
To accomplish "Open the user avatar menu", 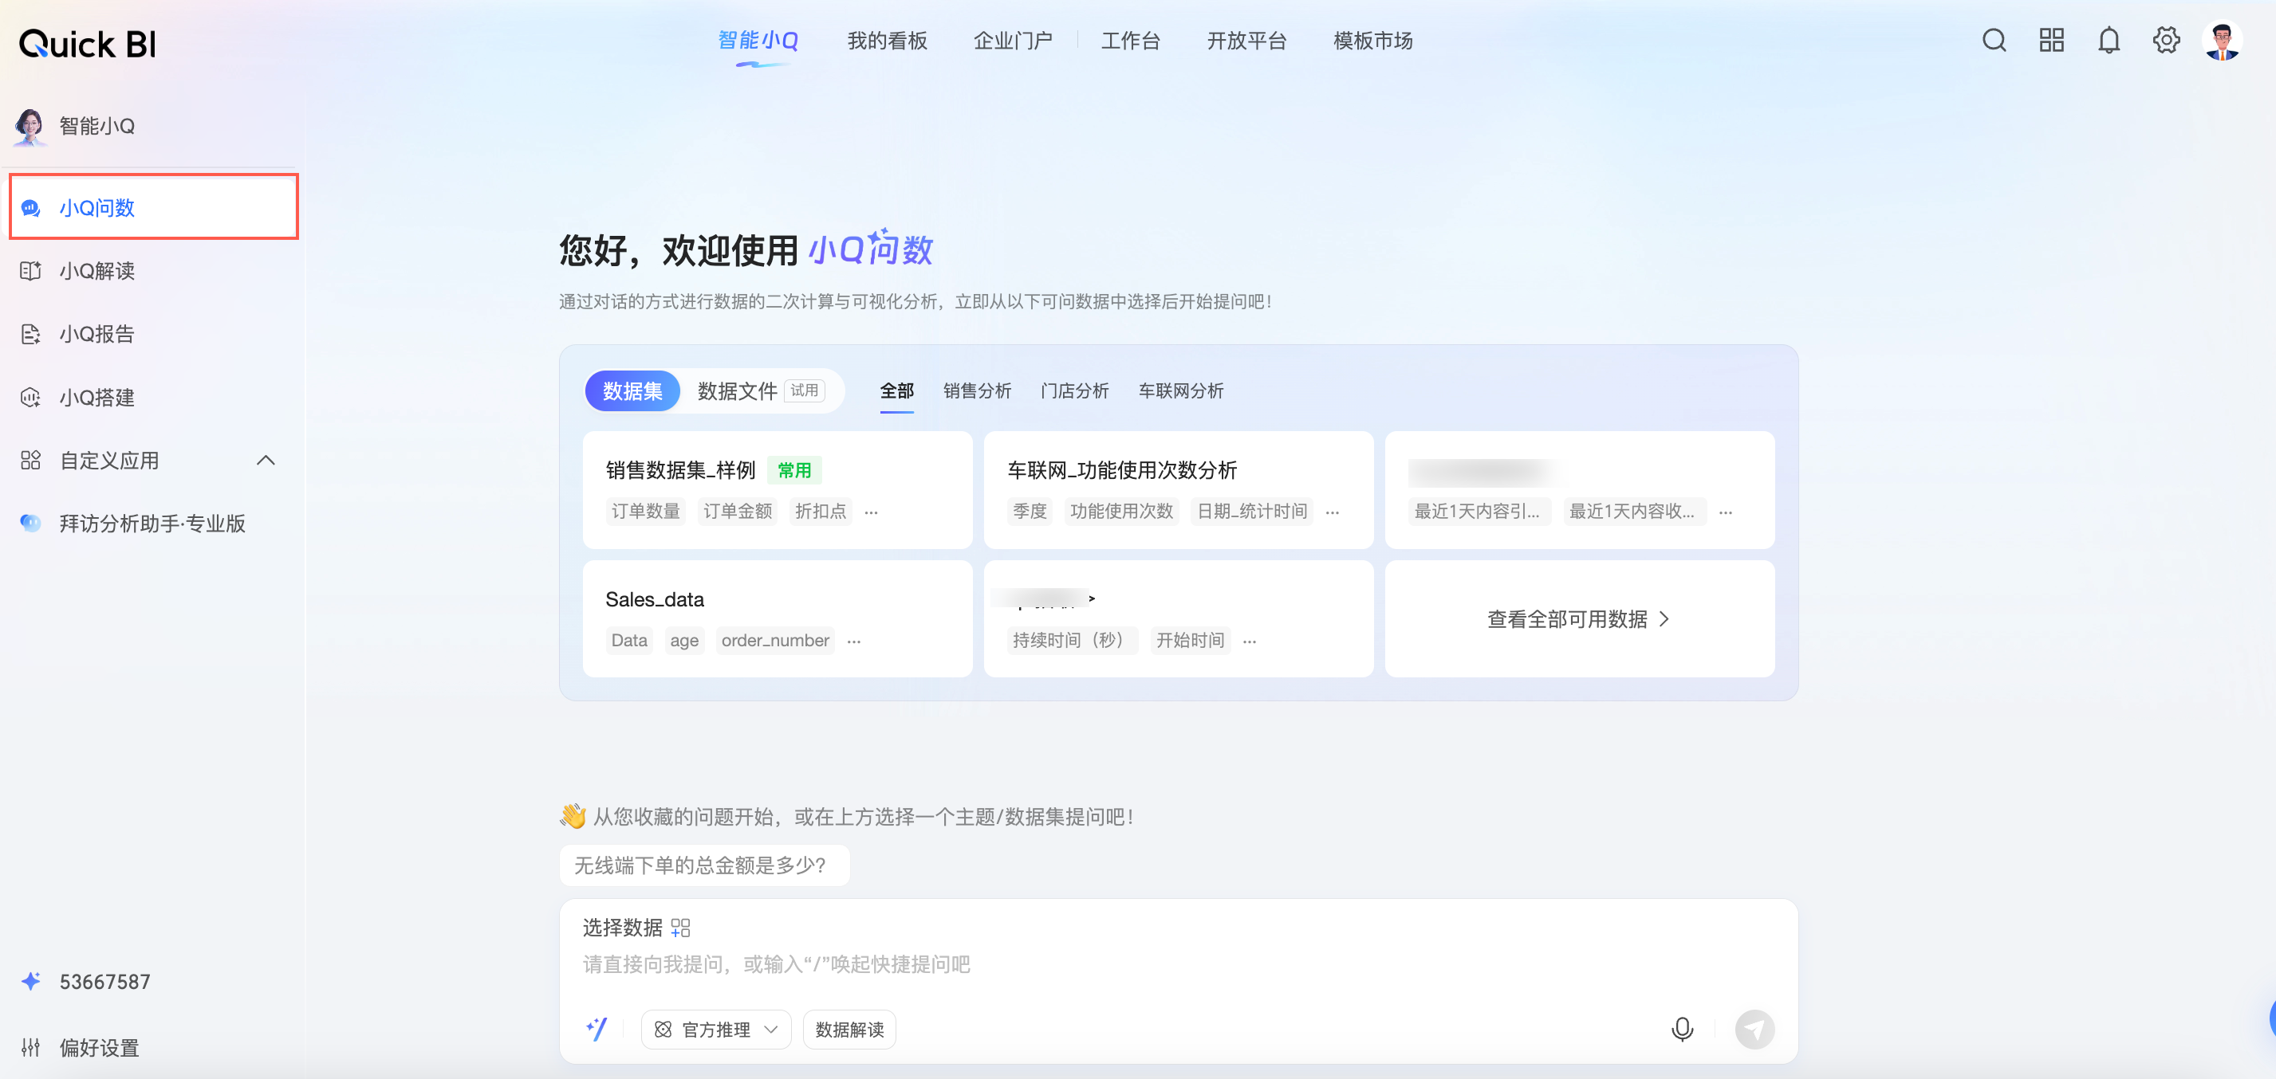I will tap(2222, 41).
